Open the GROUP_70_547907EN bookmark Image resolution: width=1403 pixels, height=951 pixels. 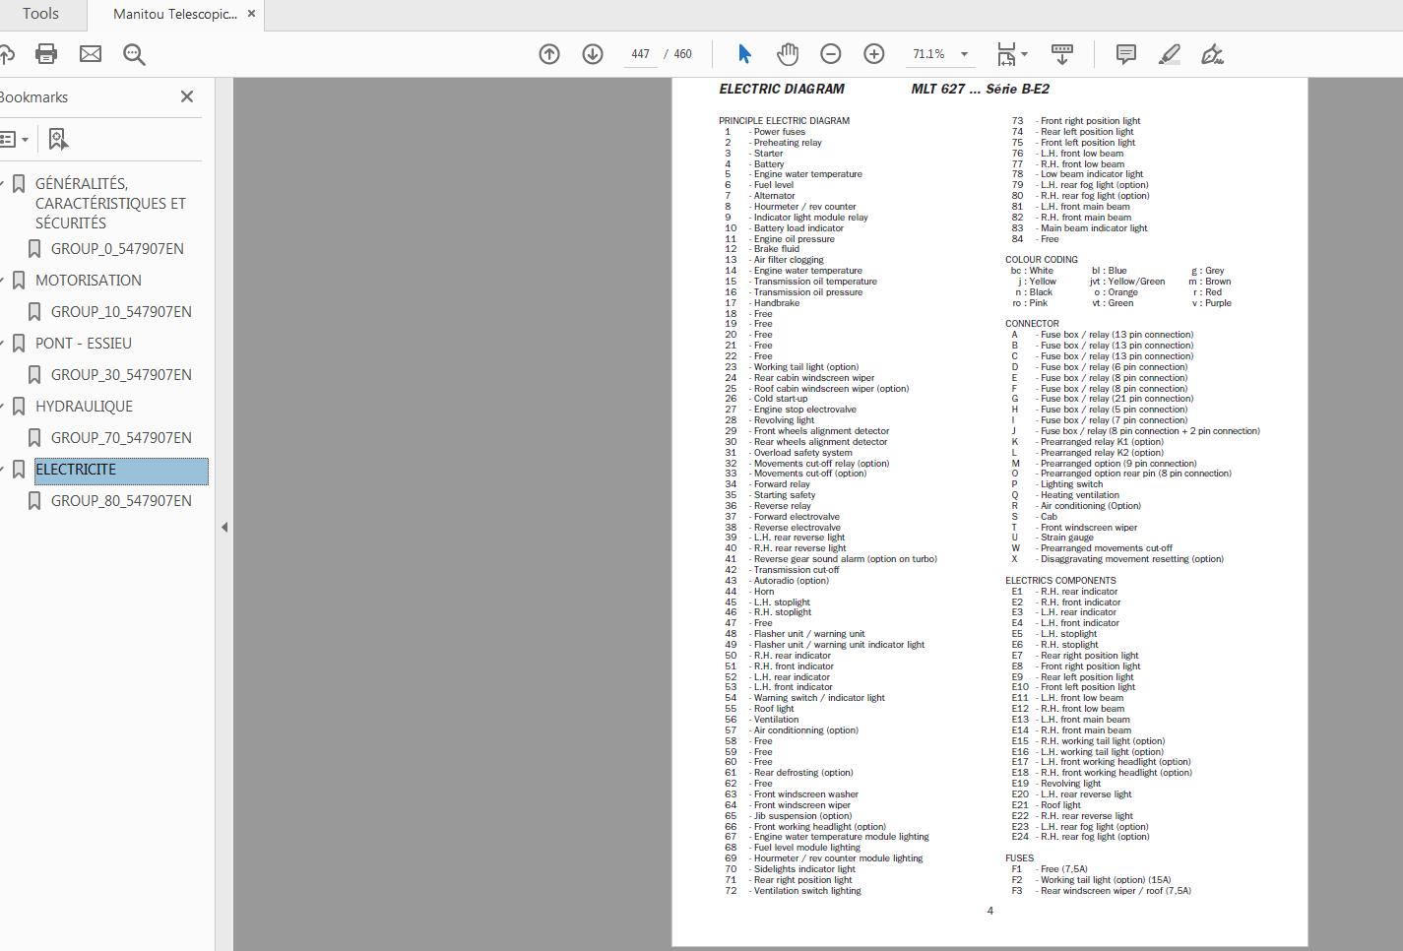(121, 437)
